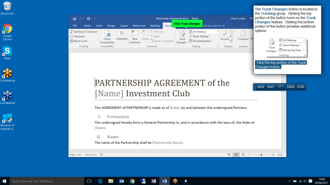Open Microsoft Edge from the taskbar
The image size is (330, 185).
[x=100, y=181]
